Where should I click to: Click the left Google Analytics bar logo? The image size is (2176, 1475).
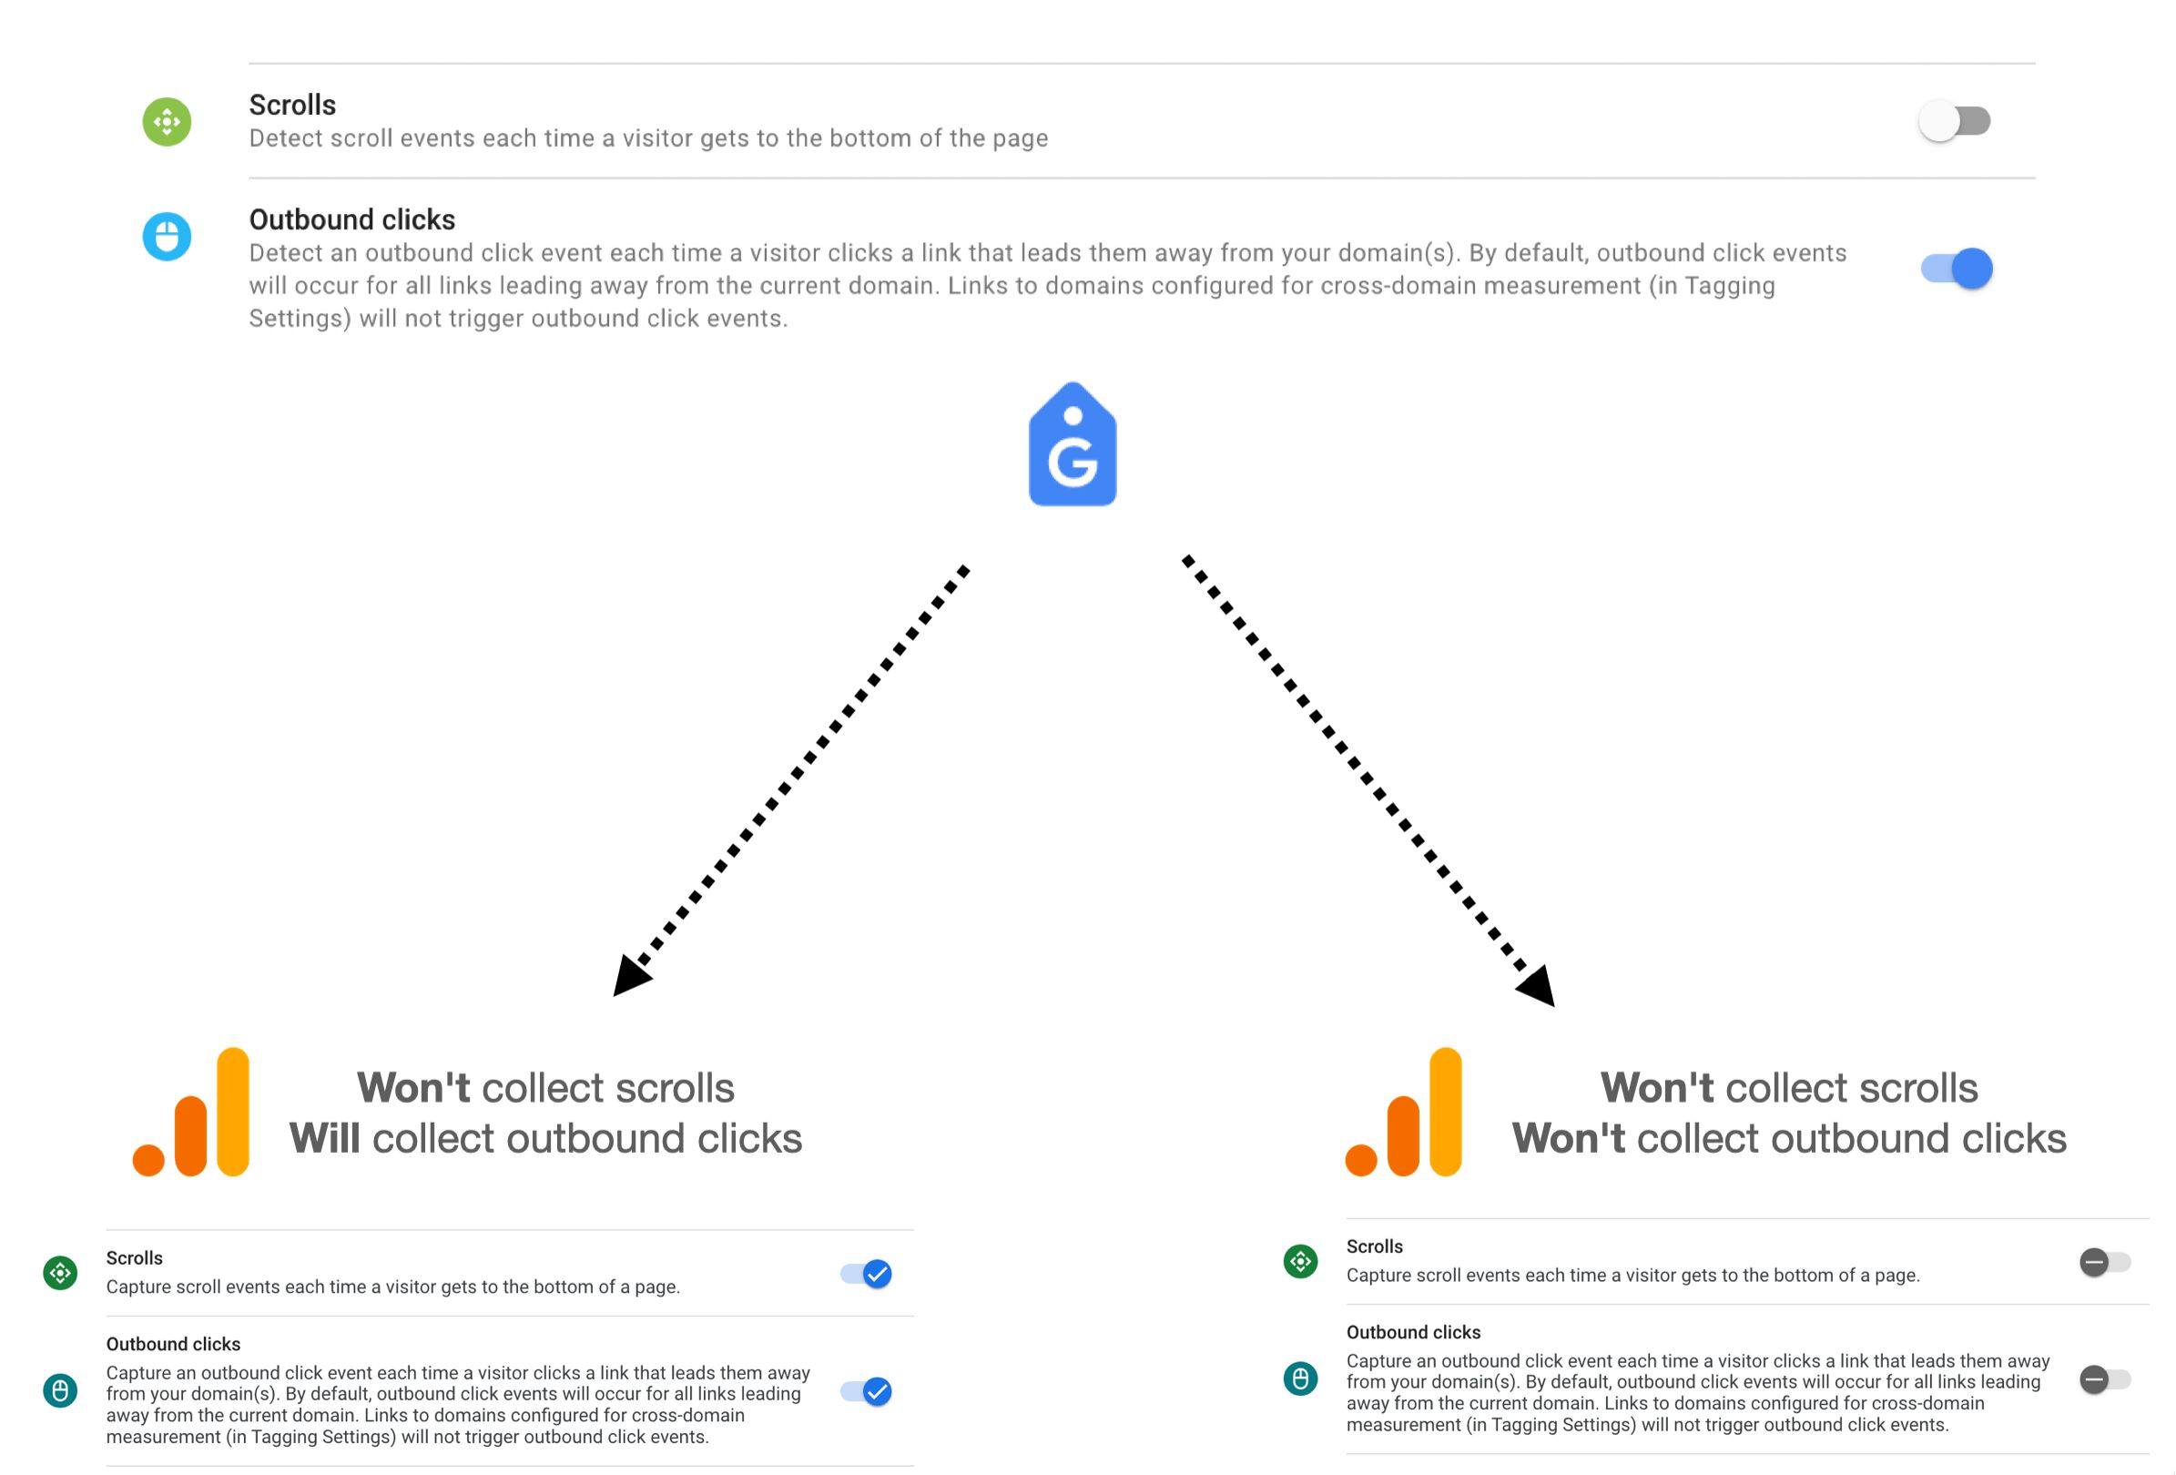pyautogui.click(x=191, y=1112)
